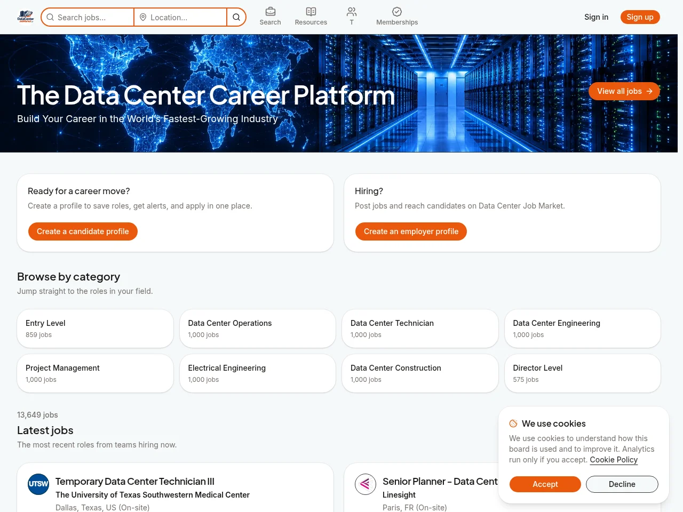Open Senior Planner – Data Center job
This screenshot has height=512, width=683.
(440, 482)
